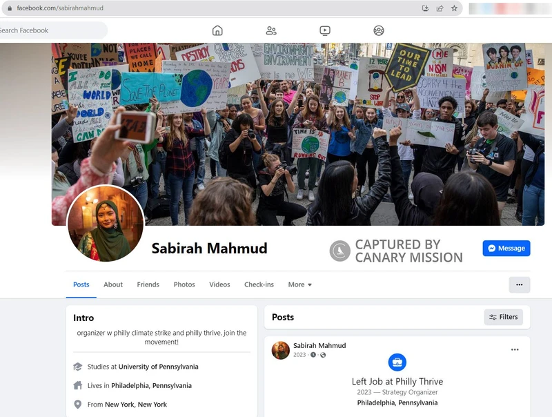Open the Friends icon in top navigation
Viewport: 552px width, 417px height.
pos(271,30)
